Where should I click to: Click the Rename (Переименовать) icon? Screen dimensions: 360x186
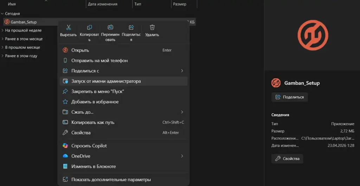110,27
